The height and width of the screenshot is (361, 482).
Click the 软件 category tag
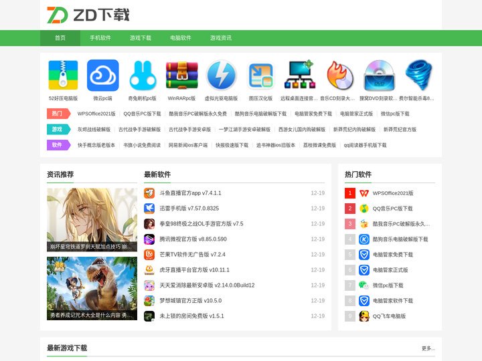click(58, 145)
